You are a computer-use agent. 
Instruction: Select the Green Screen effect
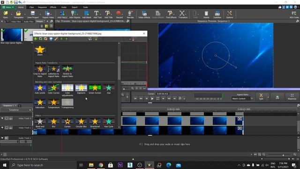(x=95, y=89)
